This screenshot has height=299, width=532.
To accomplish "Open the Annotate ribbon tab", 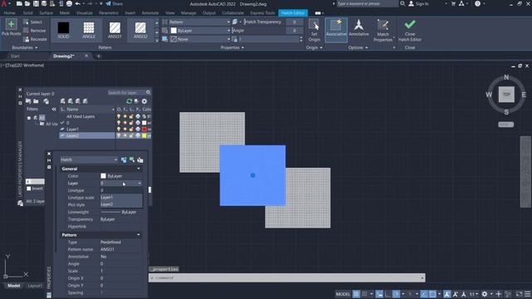I will pyautogui.click(x=150, y=13).
